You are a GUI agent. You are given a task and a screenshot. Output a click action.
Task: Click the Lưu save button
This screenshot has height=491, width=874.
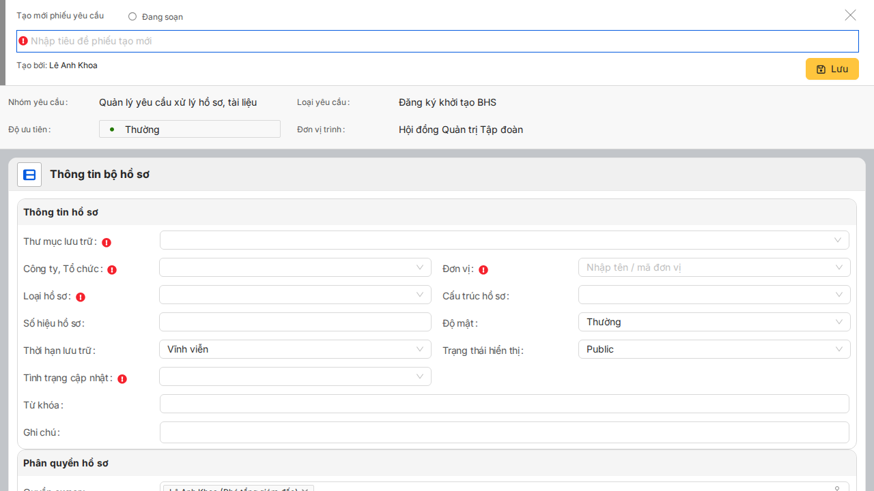pyautogui.click(x=832, y=69)
